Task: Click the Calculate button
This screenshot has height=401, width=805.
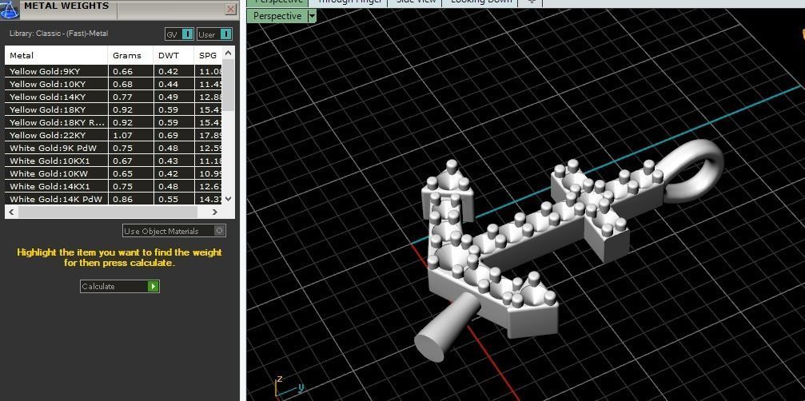Action: coord(120,286)
